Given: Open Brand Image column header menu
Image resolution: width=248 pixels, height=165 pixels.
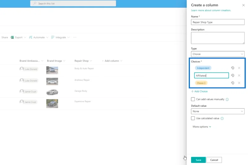Looking at the screenshot, I should (64, 61).
